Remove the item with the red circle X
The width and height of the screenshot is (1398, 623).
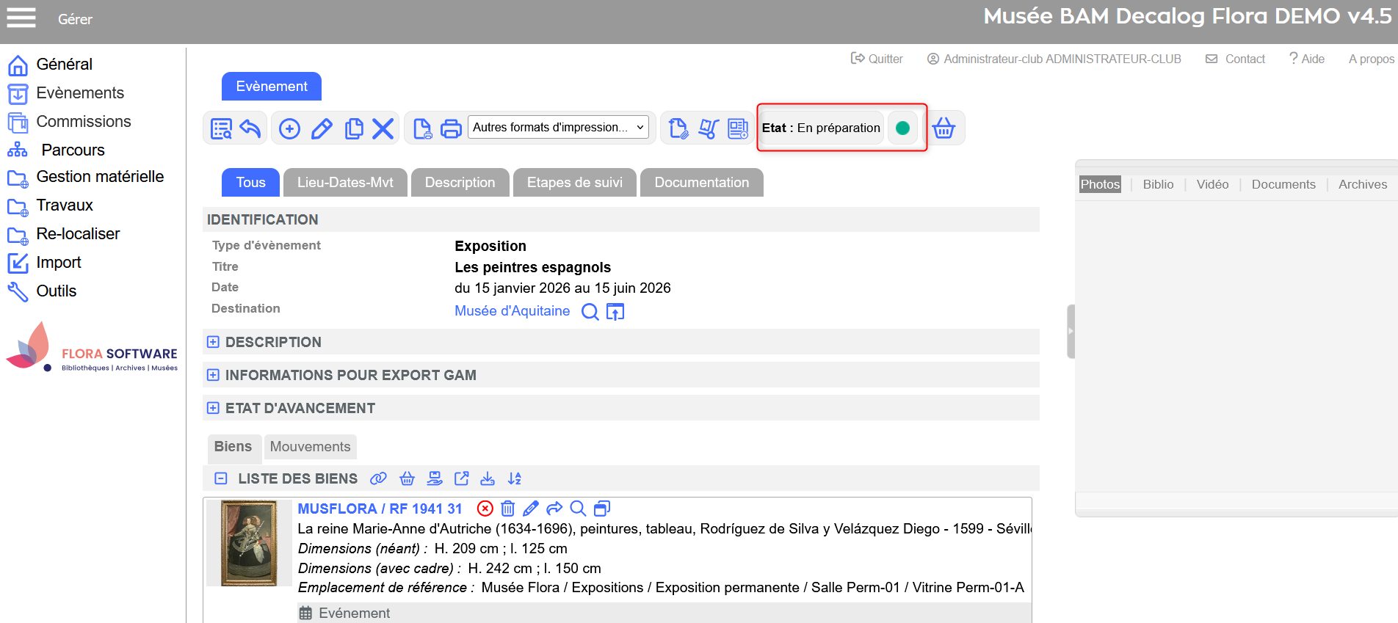[x=485, y=509]
